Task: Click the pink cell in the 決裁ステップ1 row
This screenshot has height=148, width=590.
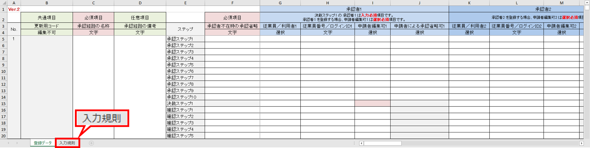Action: [x=373, y=103]
